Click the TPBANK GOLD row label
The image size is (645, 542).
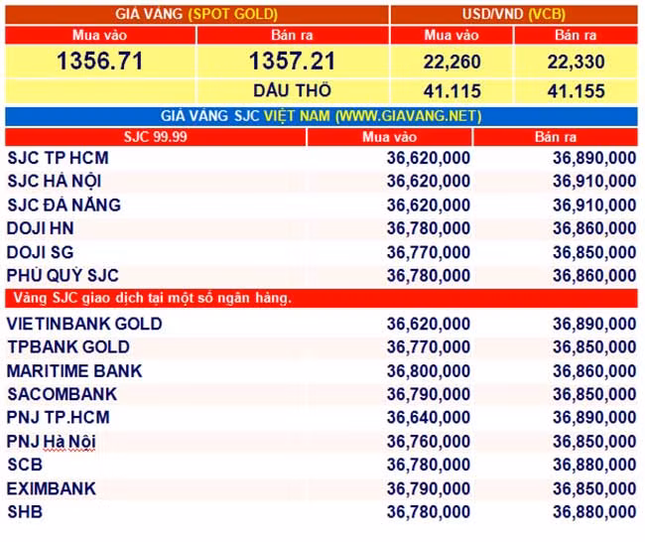68,346
